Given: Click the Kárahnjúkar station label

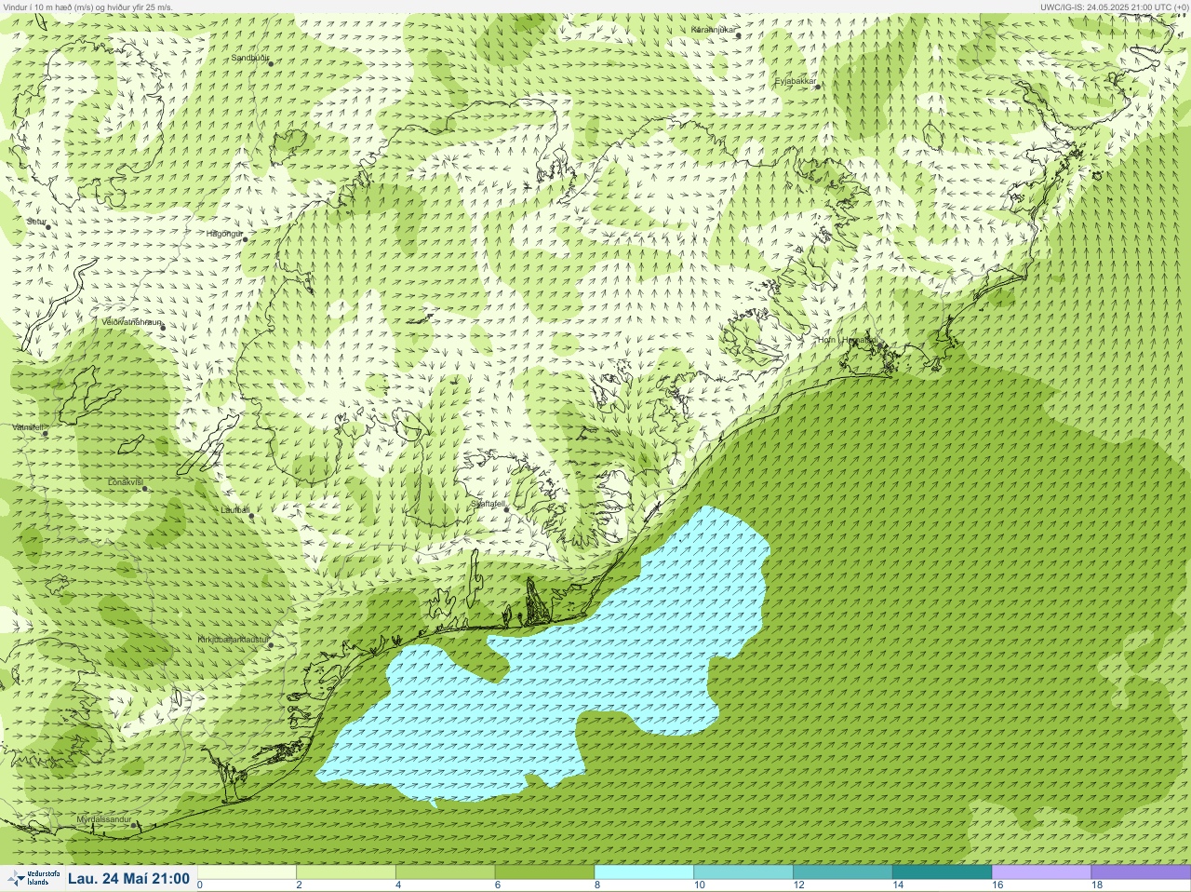Looking at the screenshot, I should (x=713, y=30).
